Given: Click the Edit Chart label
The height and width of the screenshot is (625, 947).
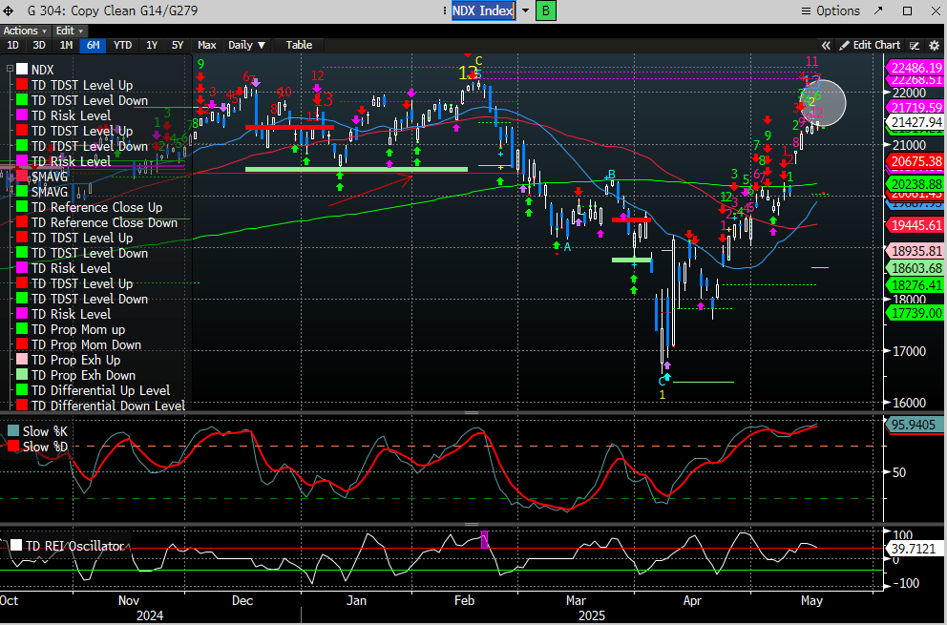Looking at the screenshot, I should click(876, 45).
